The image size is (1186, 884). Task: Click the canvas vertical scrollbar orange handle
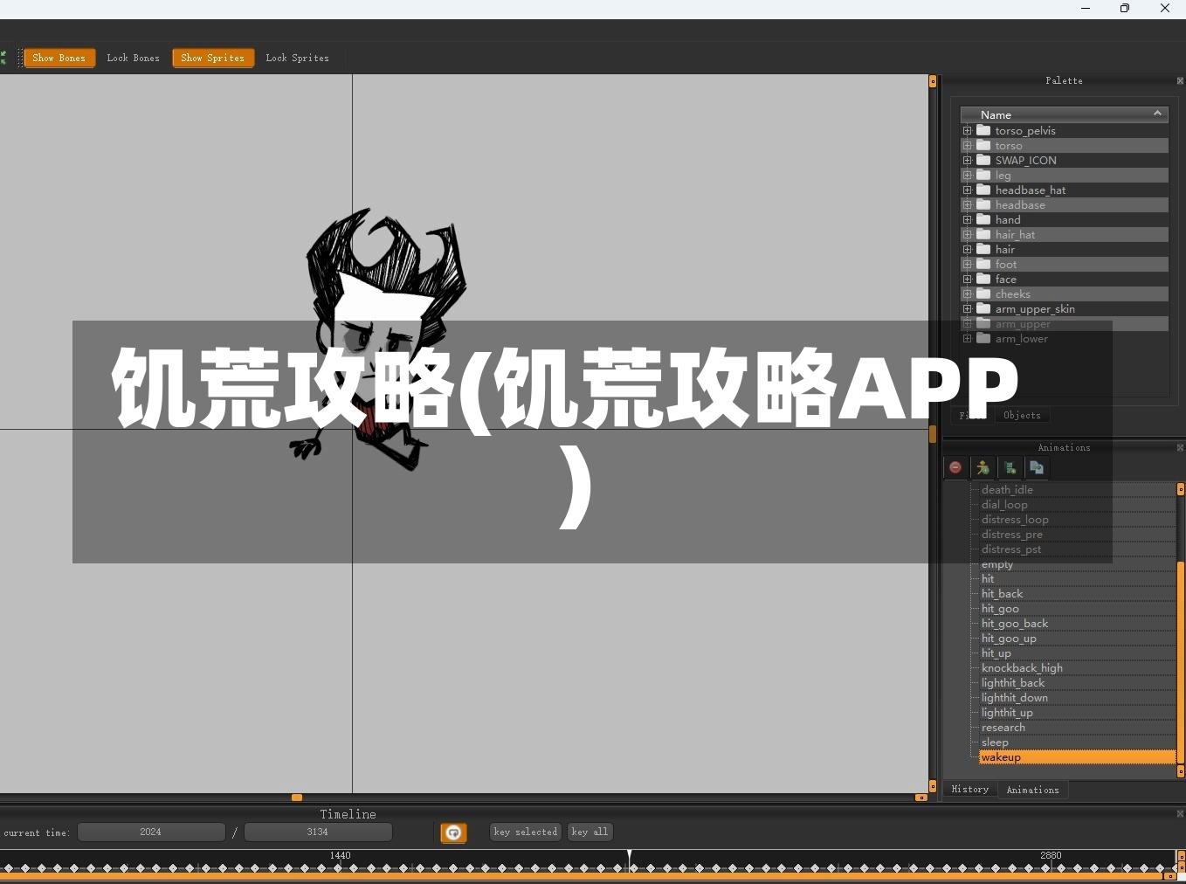coord(933,434)
